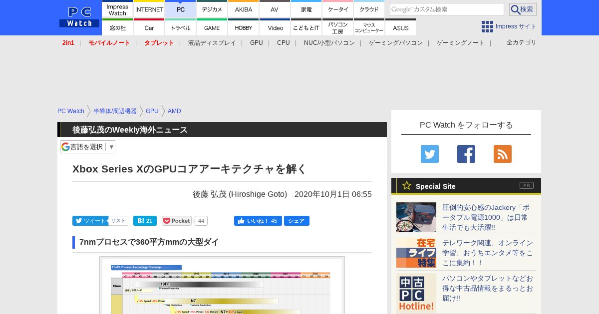Open the クラウド tab
This screenshot has width=599, height=314.
pyautogui.click(x=369, y=9)
